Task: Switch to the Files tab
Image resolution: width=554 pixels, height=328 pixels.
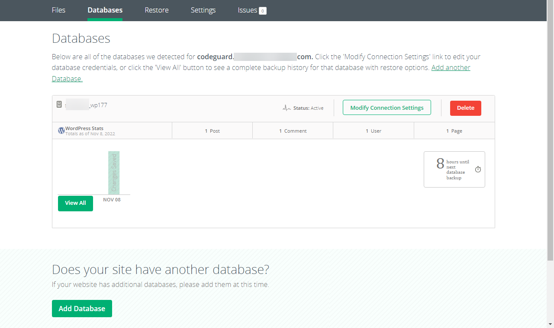Action: coord(58,10)
